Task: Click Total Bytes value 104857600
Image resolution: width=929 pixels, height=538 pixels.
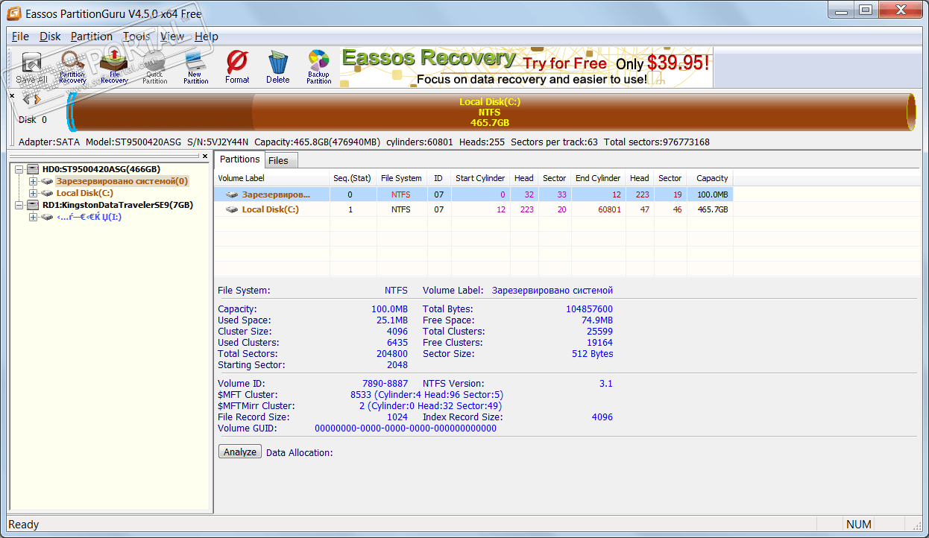Action: [x=589, y=309]
